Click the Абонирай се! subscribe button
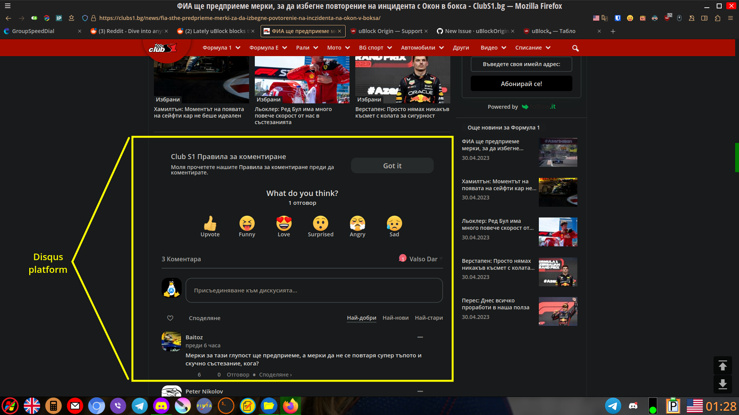 click(521, 84)
